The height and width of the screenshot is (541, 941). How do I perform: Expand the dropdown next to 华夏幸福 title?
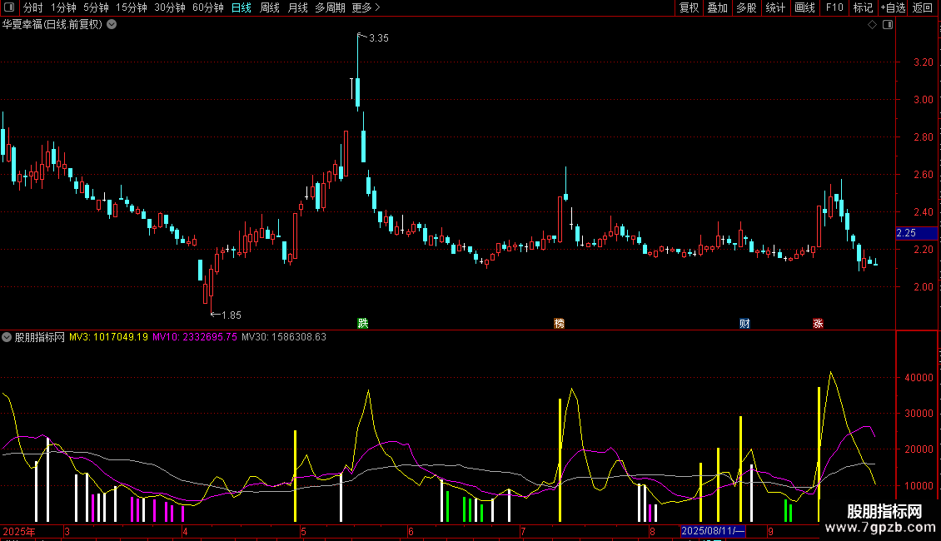point(112,25)
